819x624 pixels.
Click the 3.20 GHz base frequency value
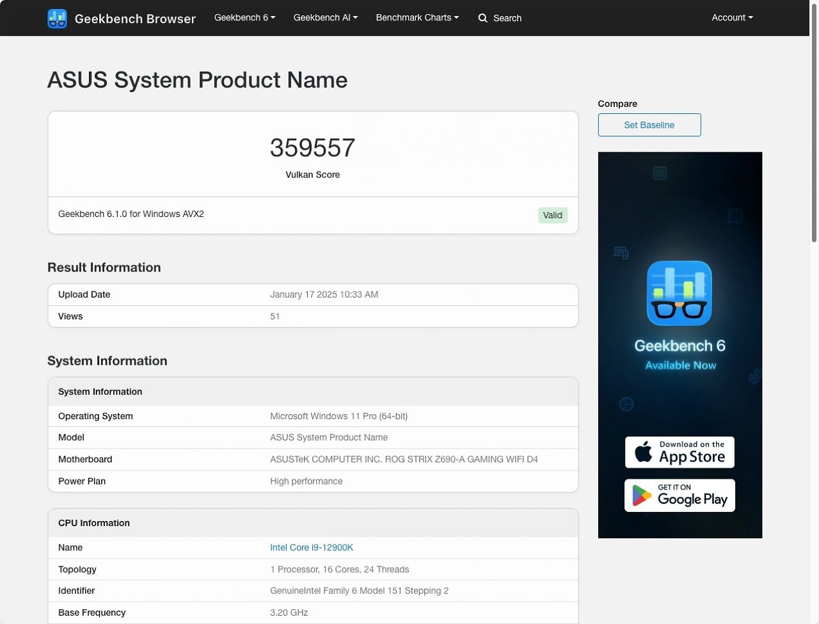pos(289,612)
